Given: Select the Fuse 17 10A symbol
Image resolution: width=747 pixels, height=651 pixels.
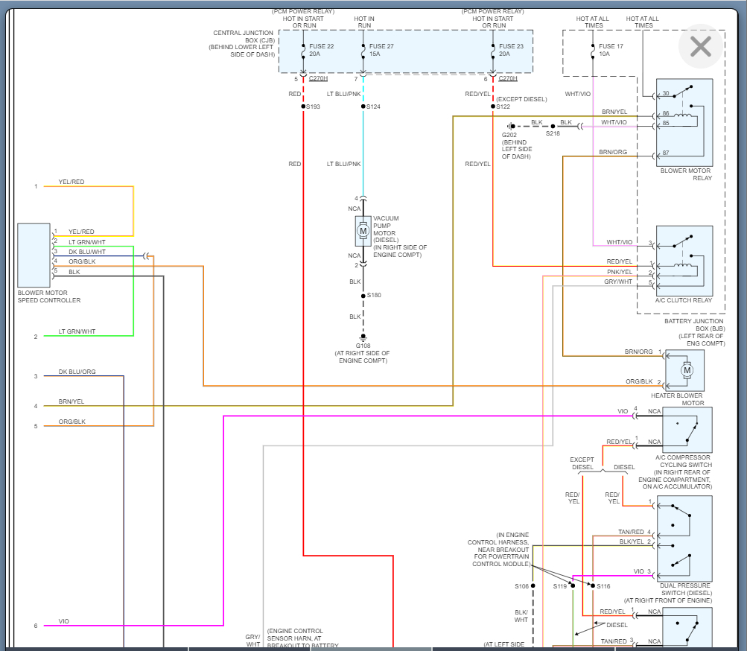Looking at the screenshot, I should 593,51.
